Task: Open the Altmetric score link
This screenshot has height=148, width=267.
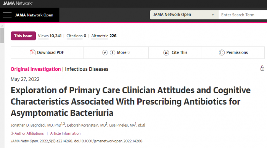Action: [104, 36]
